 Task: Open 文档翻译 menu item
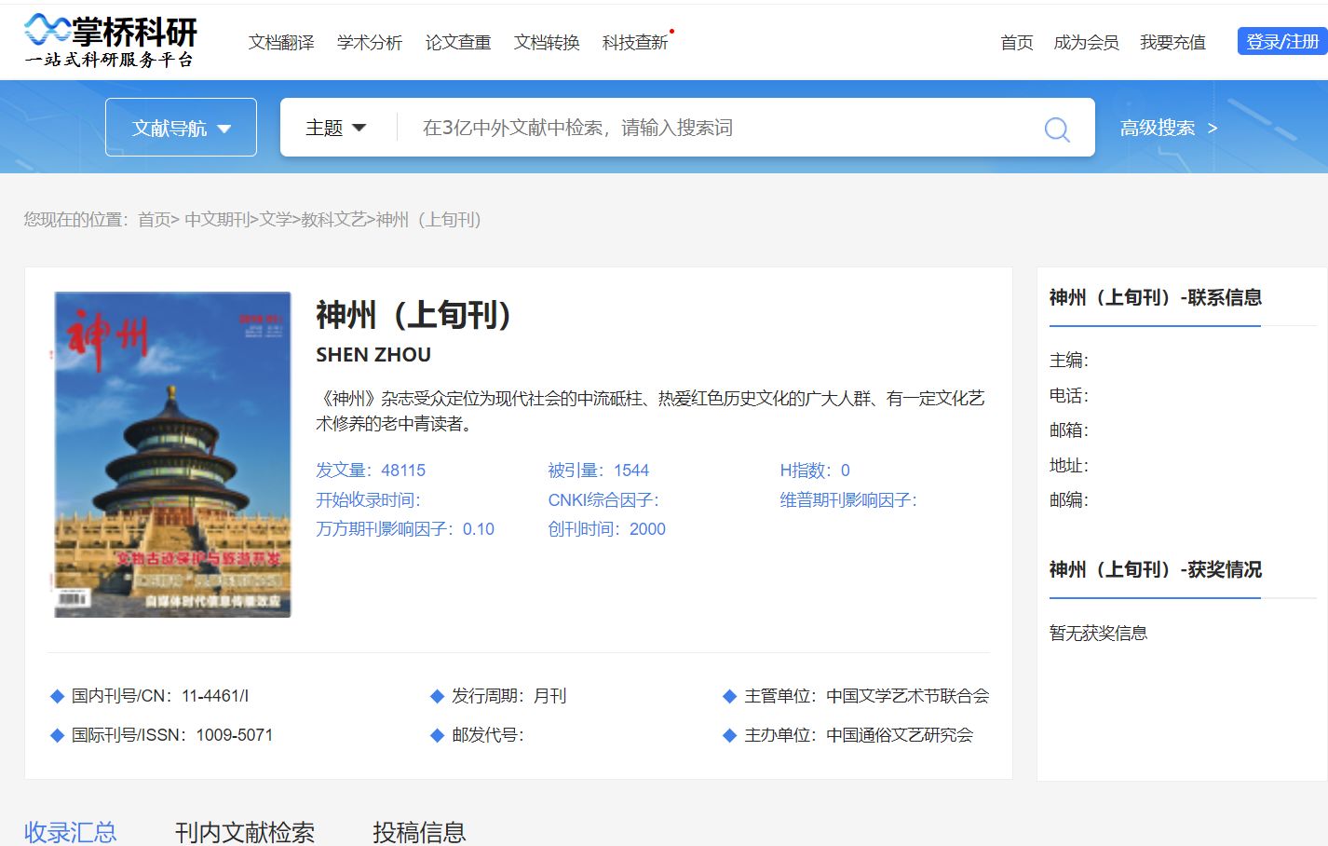point(281,42)
